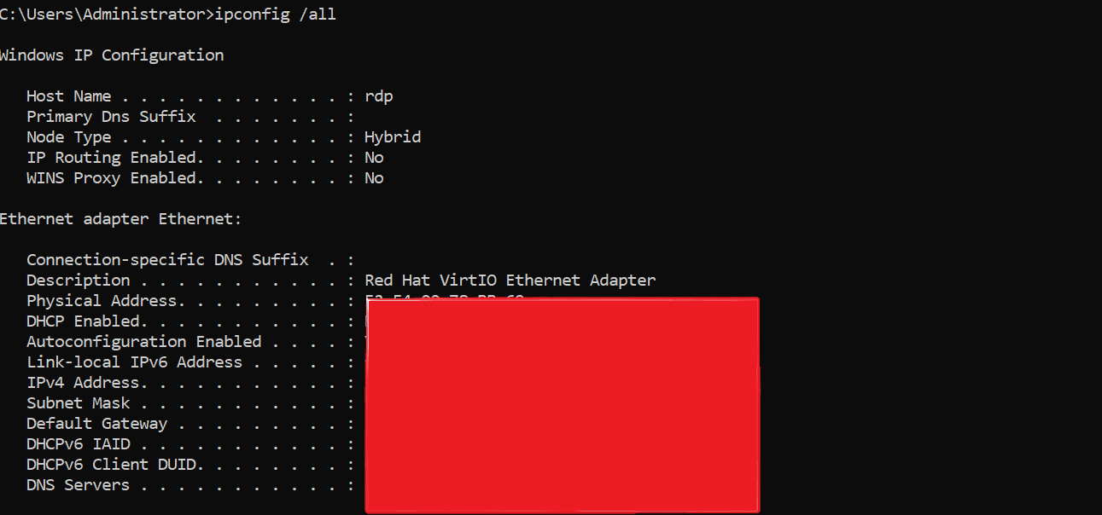Click the 'WINS Proxy Enabled' value No
The image size is (1102, 515).
click(374, 178)
